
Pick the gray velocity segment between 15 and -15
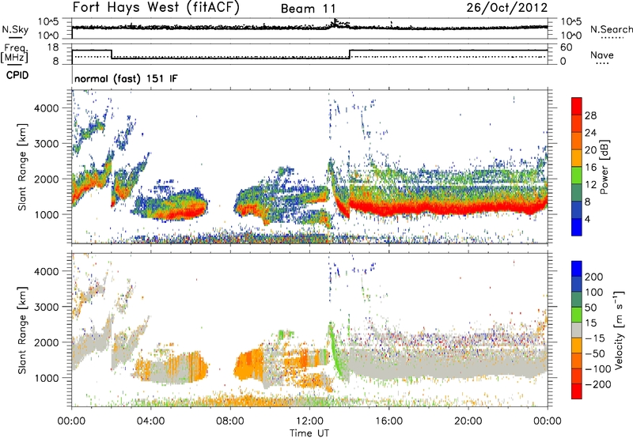[x=577, y=330]
